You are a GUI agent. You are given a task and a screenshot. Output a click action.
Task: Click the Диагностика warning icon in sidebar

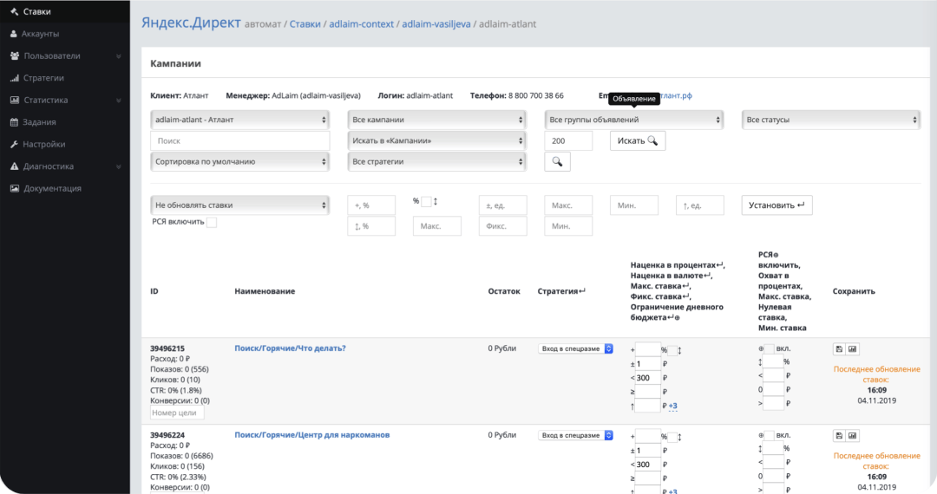point(15,166)
